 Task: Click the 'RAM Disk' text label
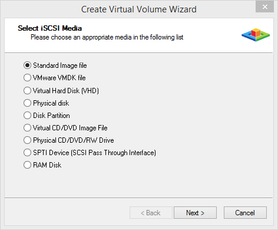(x=47, y=165)
